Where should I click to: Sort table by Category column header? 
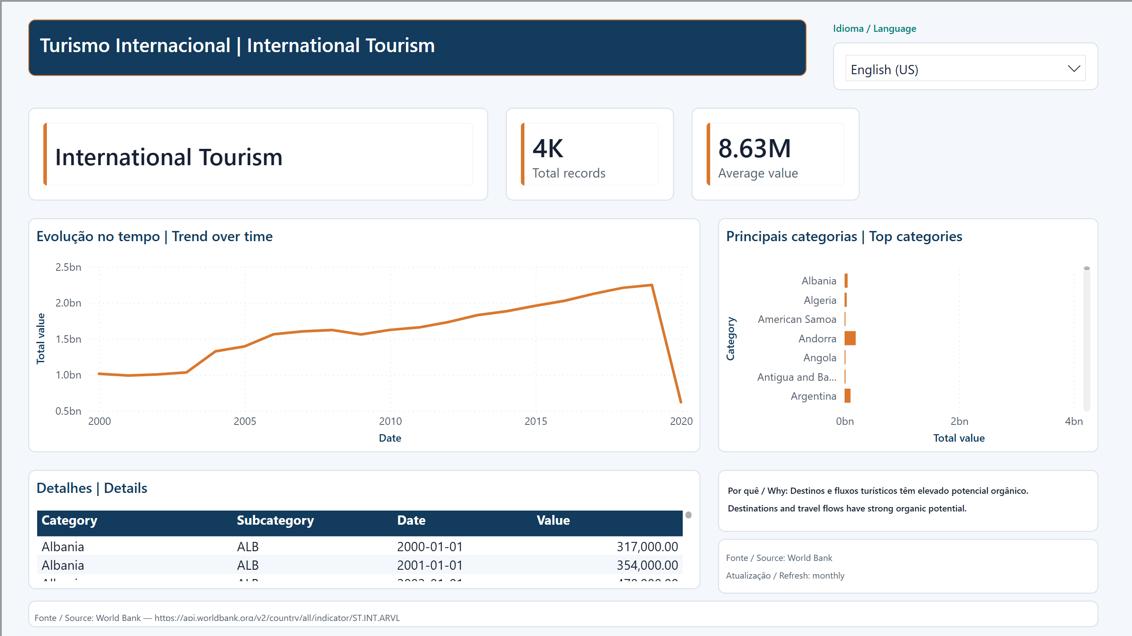pos(69,520)
